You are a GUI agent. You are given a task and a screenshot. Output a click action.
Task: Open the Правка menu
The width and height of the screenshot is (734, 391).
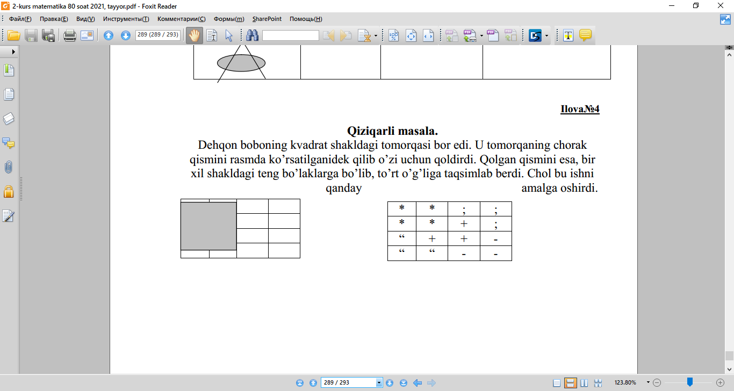54,19
